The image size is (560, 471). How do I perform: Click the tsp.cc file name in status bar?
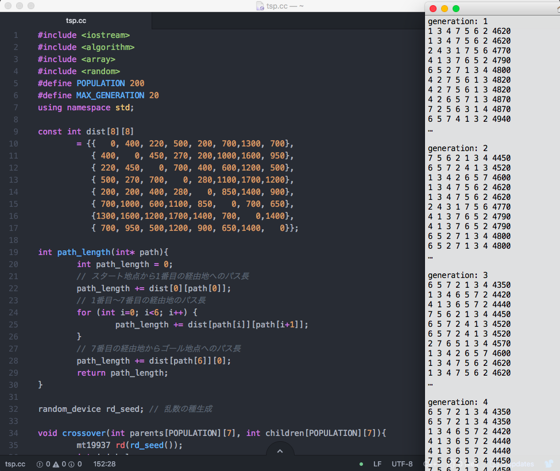[x=15, y=464]
